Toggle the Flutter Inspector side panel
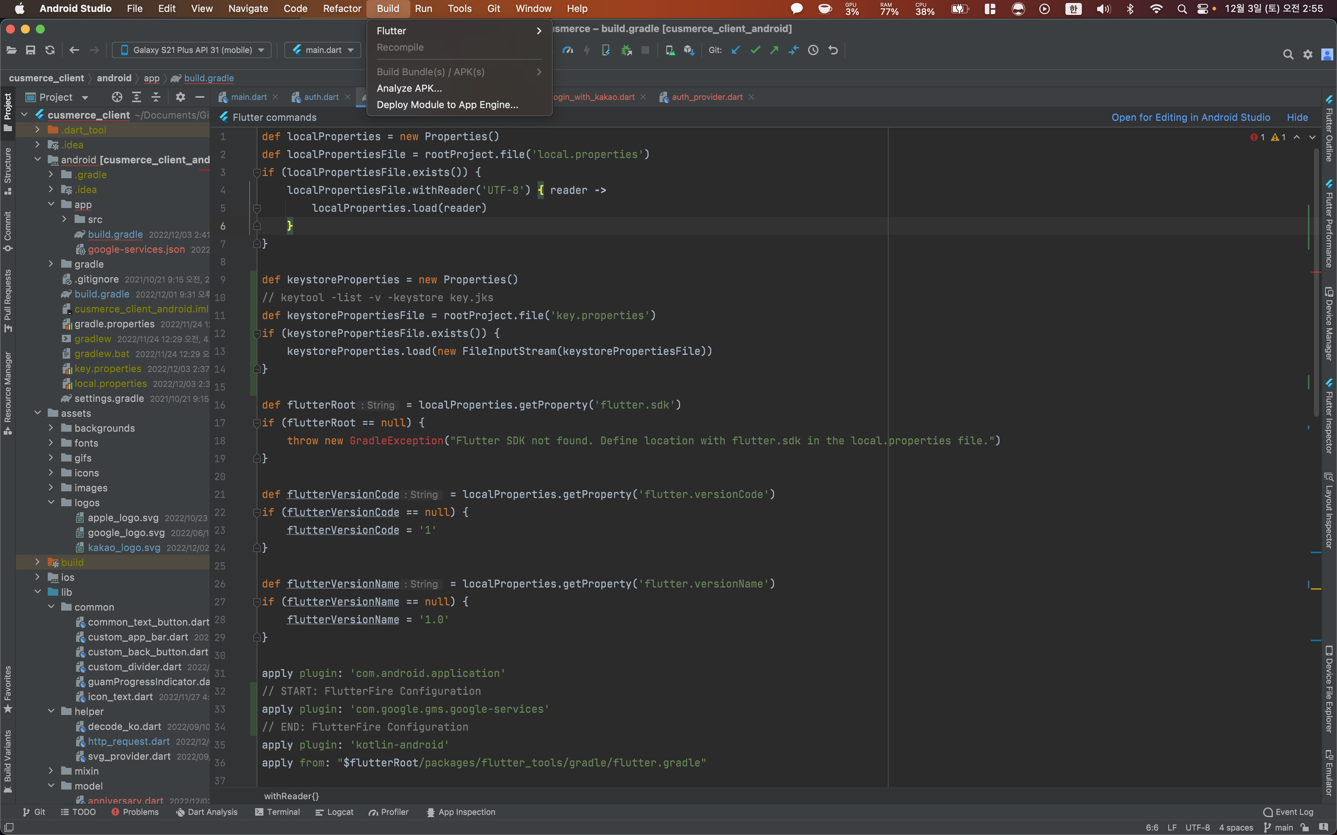The width and height of the screenshot is (1337, 835). 1329,417
